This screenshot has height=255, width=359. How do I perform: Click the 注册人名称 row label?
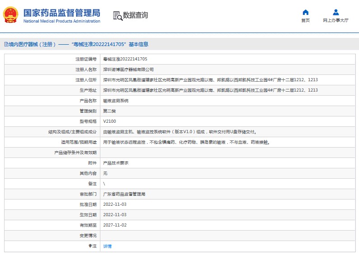point(86,70)
